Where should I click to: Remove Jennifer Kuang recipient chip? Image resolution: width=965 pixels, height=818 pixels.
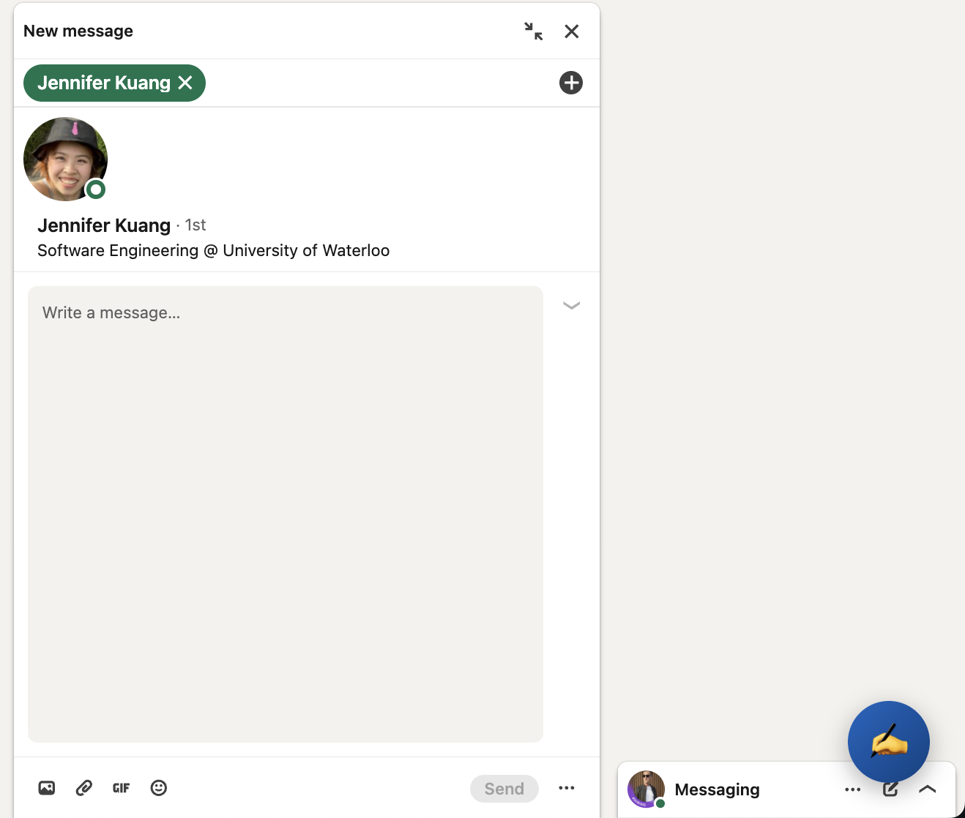pos(185,83)
